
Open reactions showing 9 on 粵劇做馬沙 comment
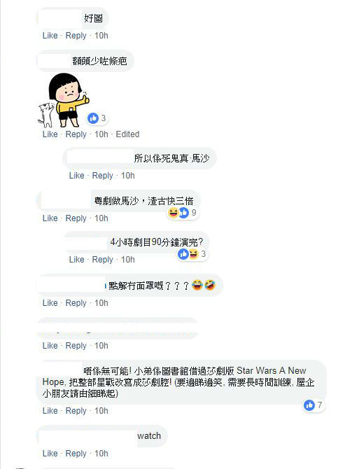(183, 213)
